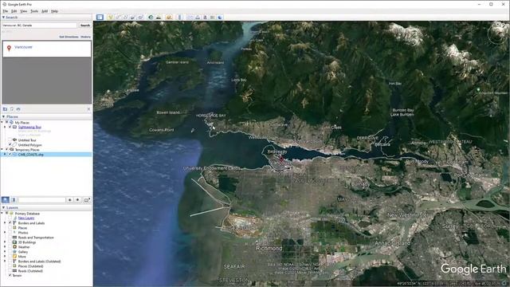Click View in Google Maps icon
The height and width of the screenshot is (287, 510).
coord(213,18)
